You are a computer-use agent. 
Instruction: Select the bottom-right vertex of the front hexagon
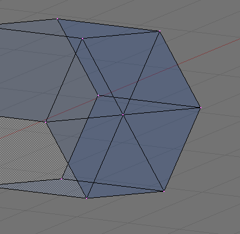pos(164,191)
